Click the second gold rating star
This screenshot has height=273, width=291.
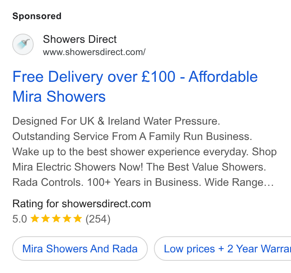(x=45, y=218)
